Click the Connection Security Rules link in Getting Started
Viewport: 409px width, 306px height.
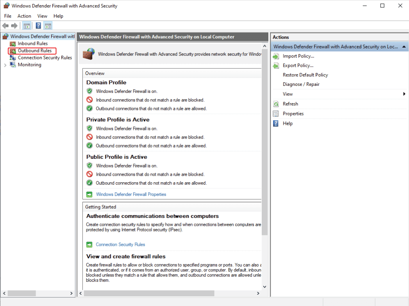click(120, 244)
